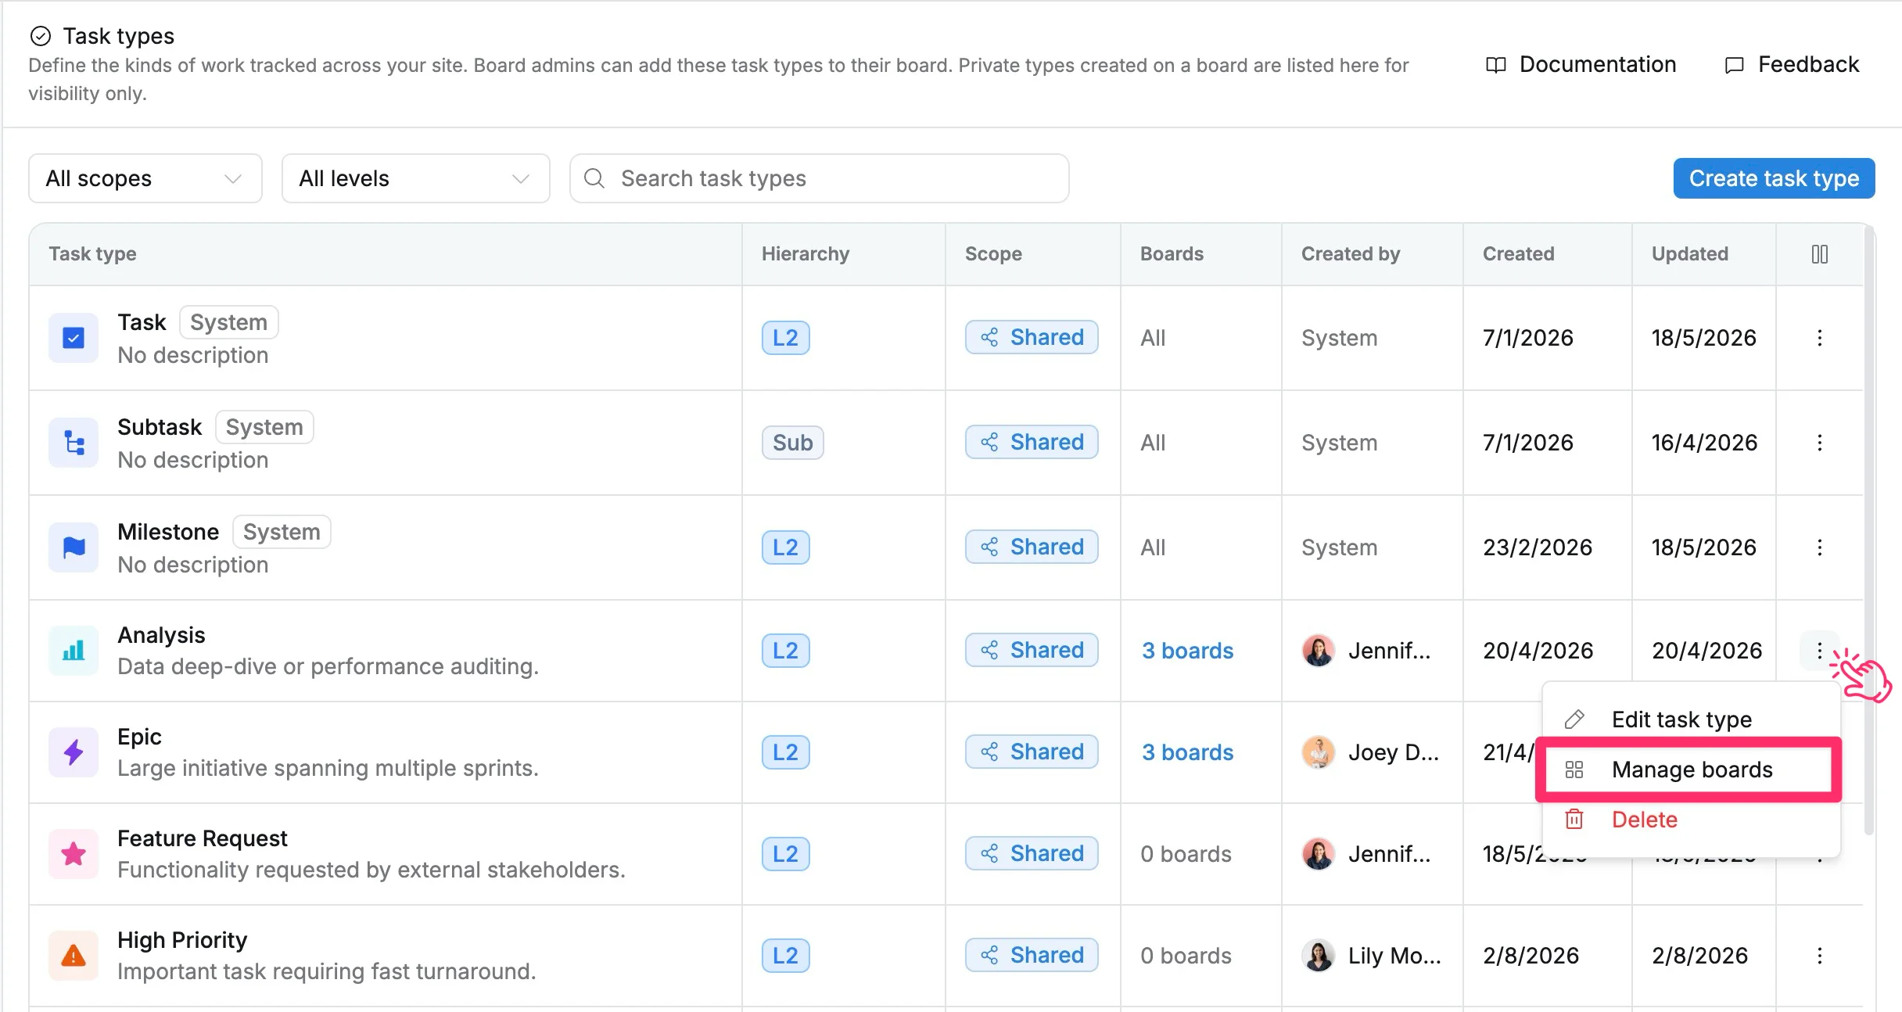This screenshot has width=1902, height=1012.
Task: Click the L2 hierarchy badge for Epic
Action: [x=785, y=752]
